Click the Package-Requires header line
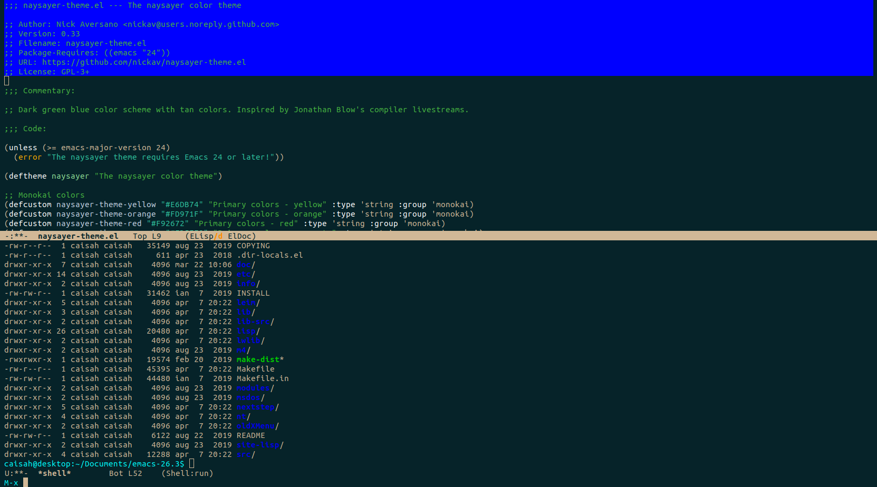 point(87,53)
